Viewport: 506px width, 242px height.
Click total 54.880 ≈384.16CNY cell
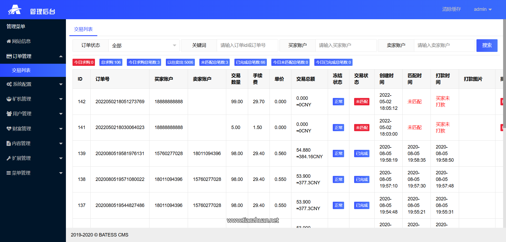tap(310, 154)
